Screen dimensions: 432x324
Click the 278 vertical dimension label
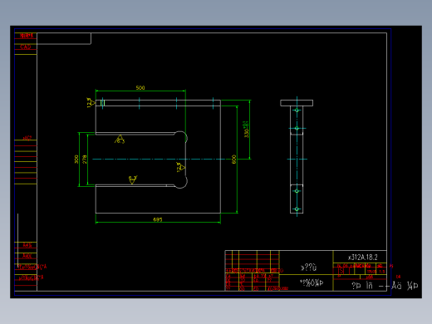[x=85, y=160]
